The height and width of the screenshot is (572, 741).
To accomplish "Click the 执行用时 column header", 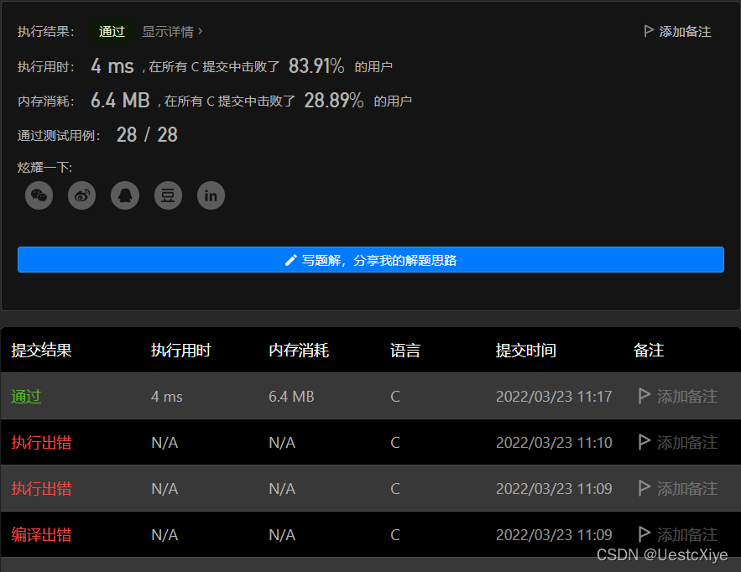I will coord(181,351).
